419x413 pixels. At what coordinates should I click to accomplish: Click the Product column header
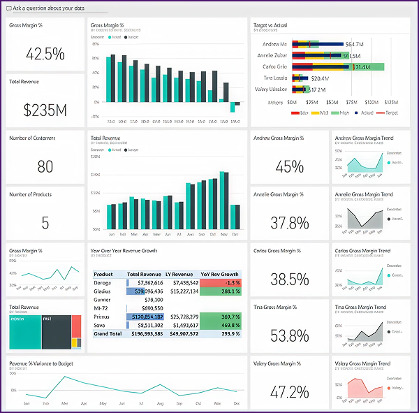103,274
